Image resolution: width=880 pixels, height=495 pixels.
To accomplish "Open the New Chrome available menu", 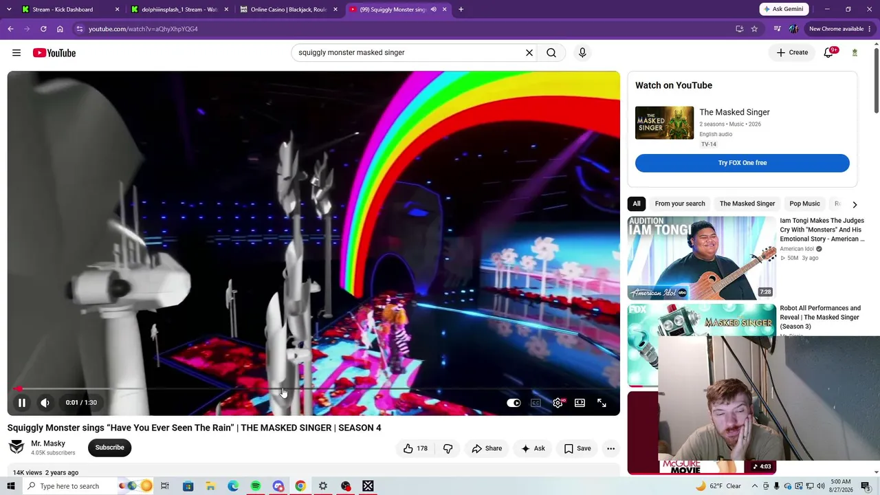I will point(840,29).
